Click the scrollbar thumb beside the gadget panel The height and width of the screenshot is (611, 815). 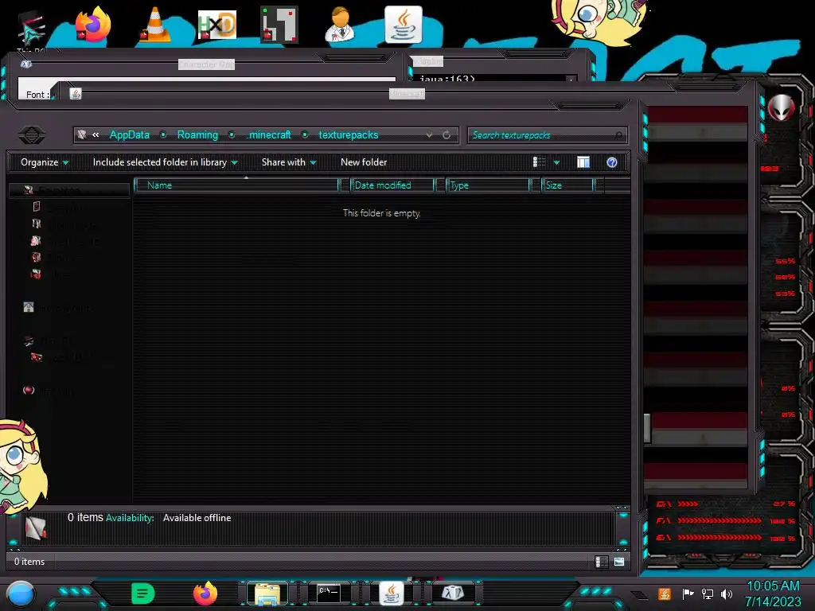click(x=647, y=429)
